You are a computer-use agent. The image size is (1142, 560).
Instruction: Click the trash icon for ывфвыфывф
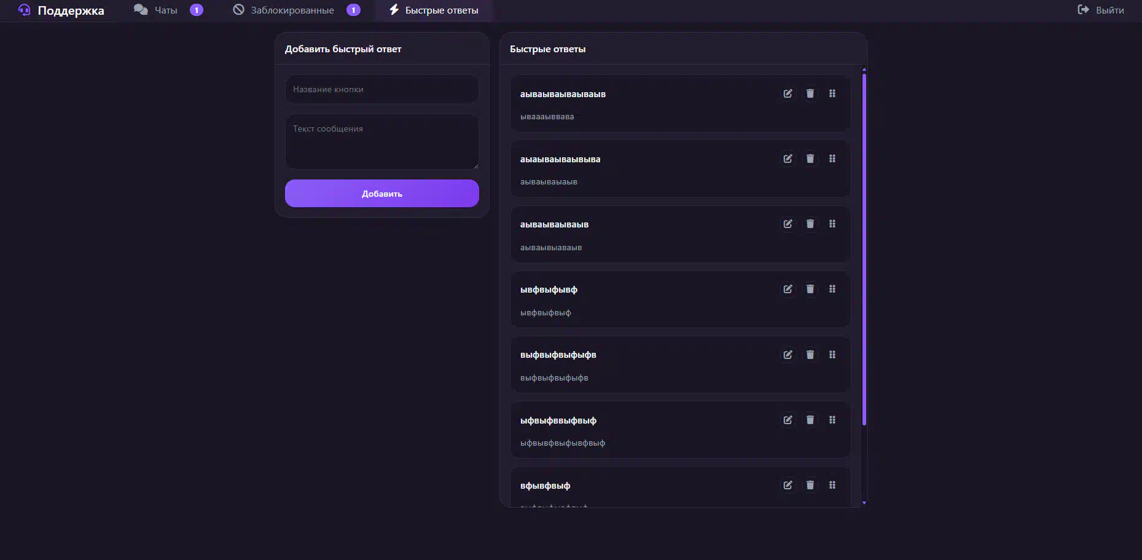click(x=810, y=289)
